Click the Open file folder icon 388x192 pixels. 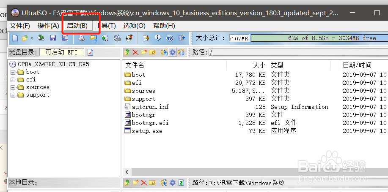pyautogui.click(x=25, y=38)
